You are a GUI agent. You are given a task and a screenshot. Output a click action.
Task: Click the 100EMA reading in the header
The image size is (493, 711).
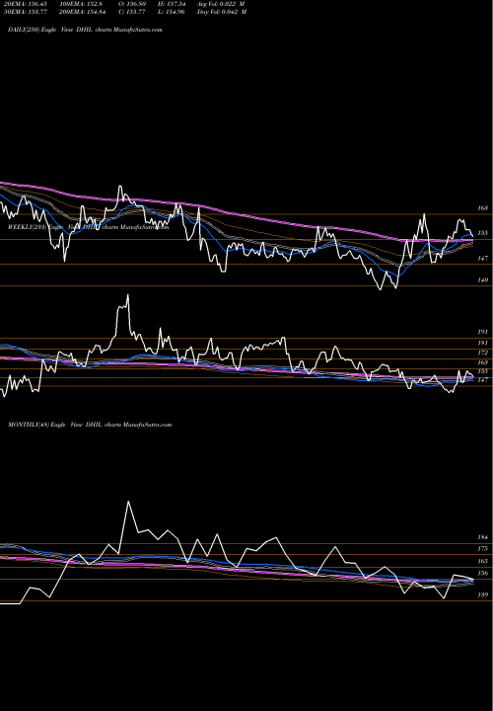[x=82, y=4]
